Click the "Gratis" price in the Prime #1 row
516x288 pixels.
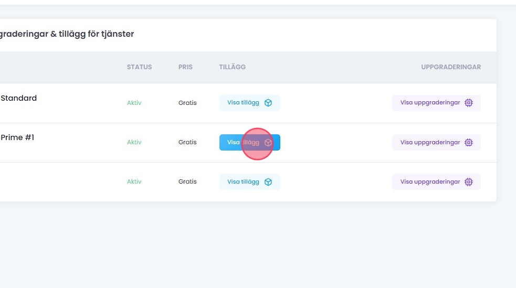(x=187, y=142)
